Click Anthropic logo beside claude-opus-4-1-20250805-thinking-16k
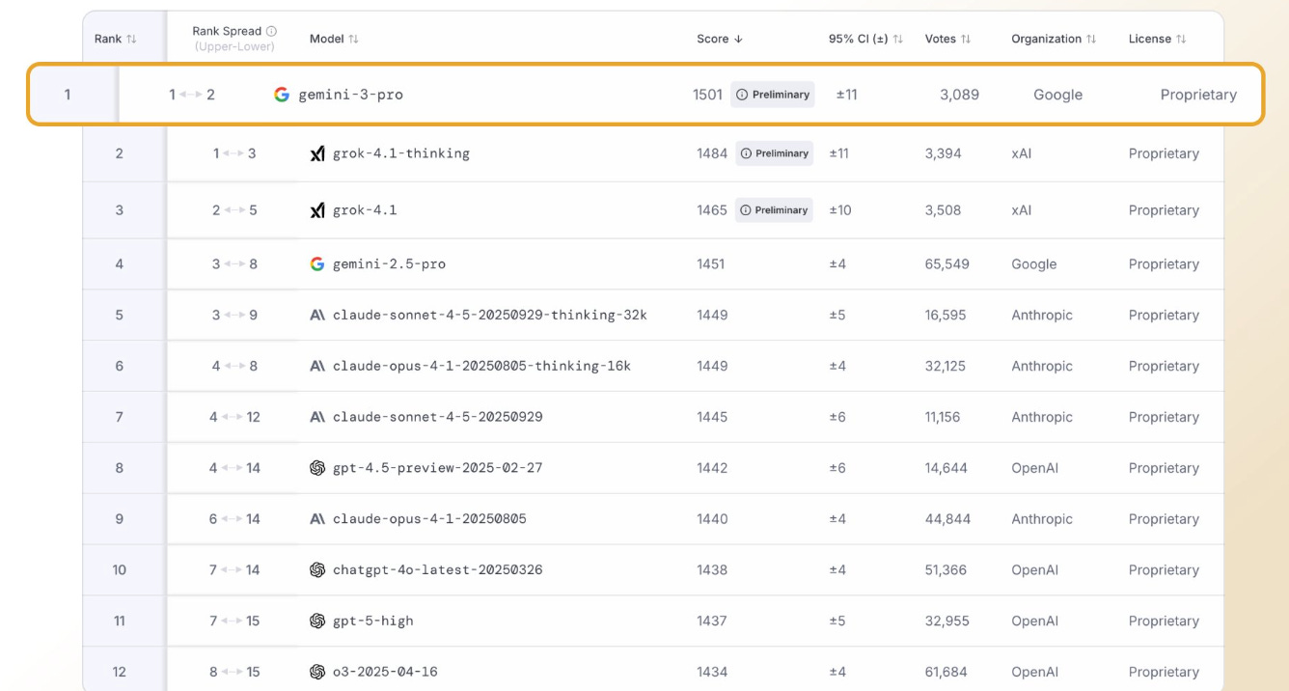Screen dimensions: 1289x691 click(x=317, y=366)
